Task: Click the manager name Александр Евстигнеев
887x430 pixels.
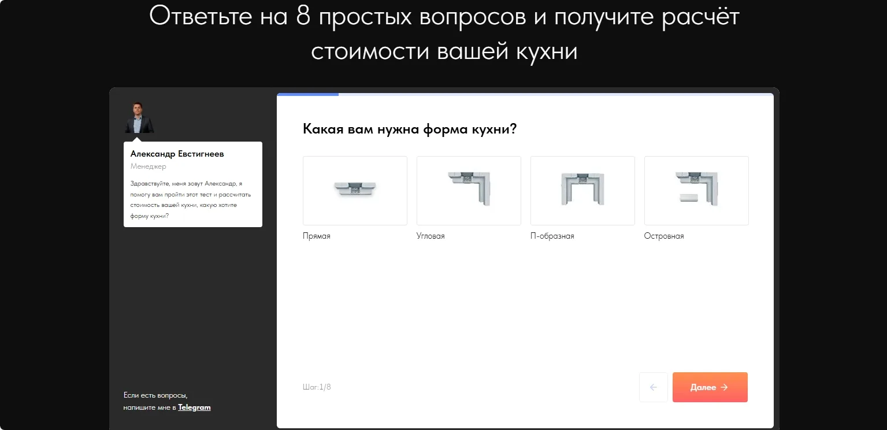Action: point(177,154)
